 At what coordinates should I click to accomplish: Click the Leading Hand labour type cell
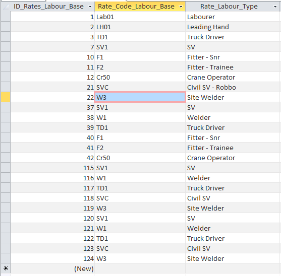point(233,27)
